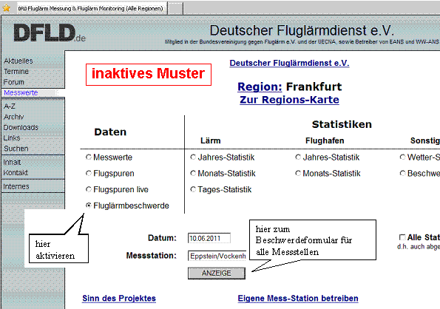This screenshot has height=309, width=440.
Task: Open the Messstation Eppstein/Vockenh dropdown
Action: click(x=217, y=256)
